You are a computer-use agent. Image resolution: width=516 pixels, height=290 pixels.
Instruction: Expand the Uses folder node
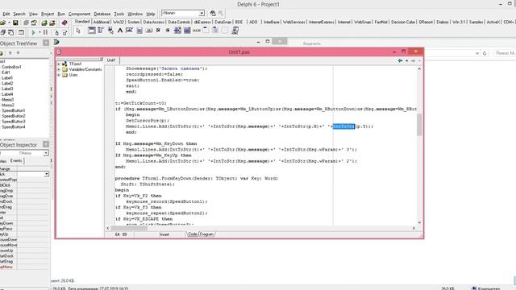coord(59,75)
